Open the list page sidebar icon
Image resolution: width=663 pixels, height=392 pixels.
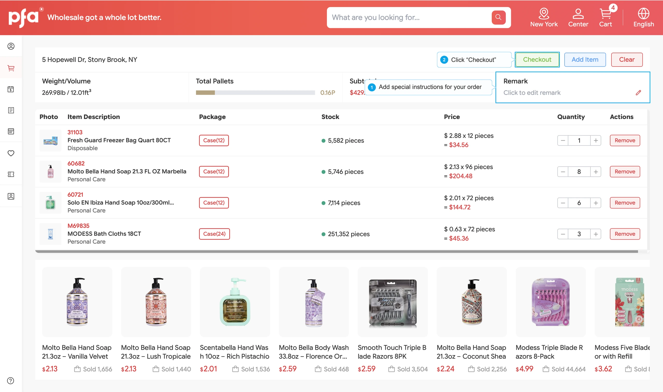tap(11, 131)
